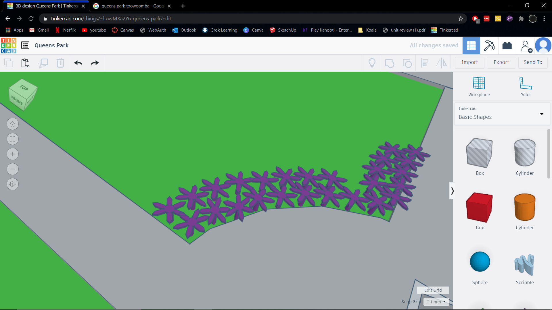Toggle show all hidden objects lightbulb
Screen dimensions: 552x310
[372, 63]
